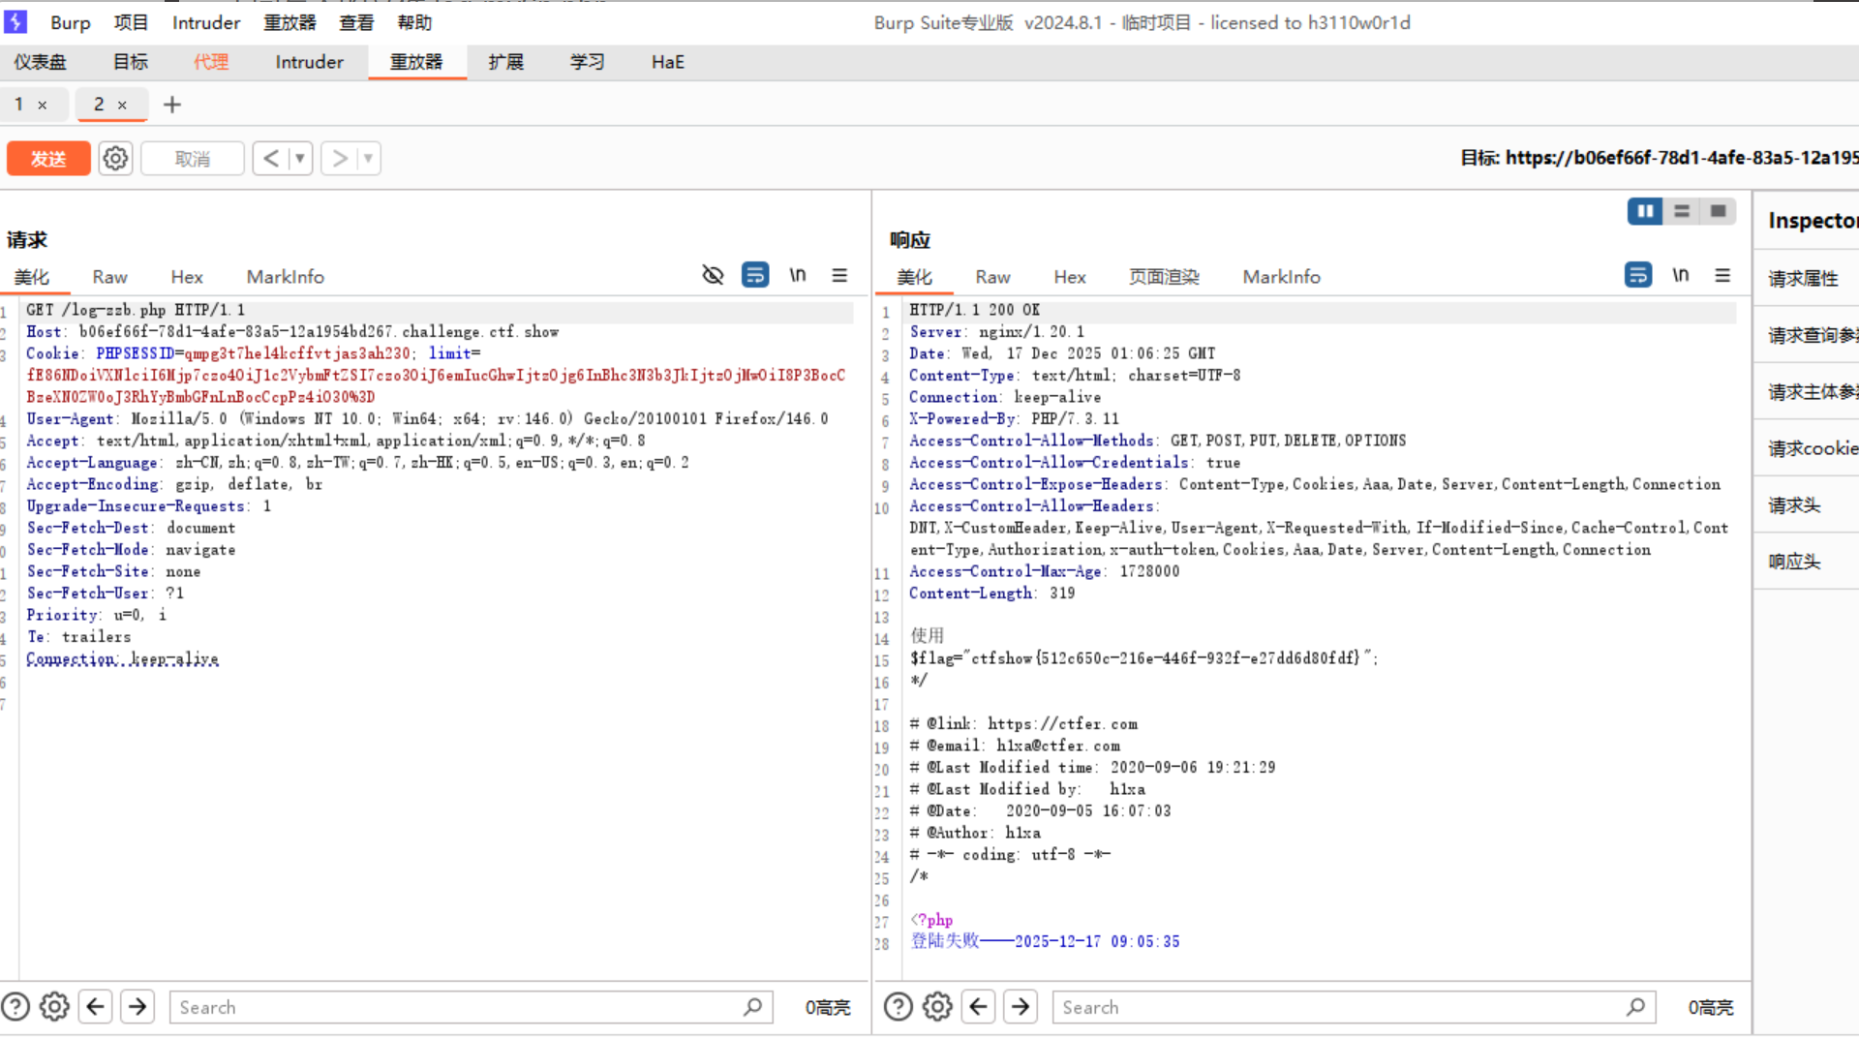This screenshot has height=1037, width=1859.
Task: Switch to 仪表盘 tab
Action: [x=40, y=62]
